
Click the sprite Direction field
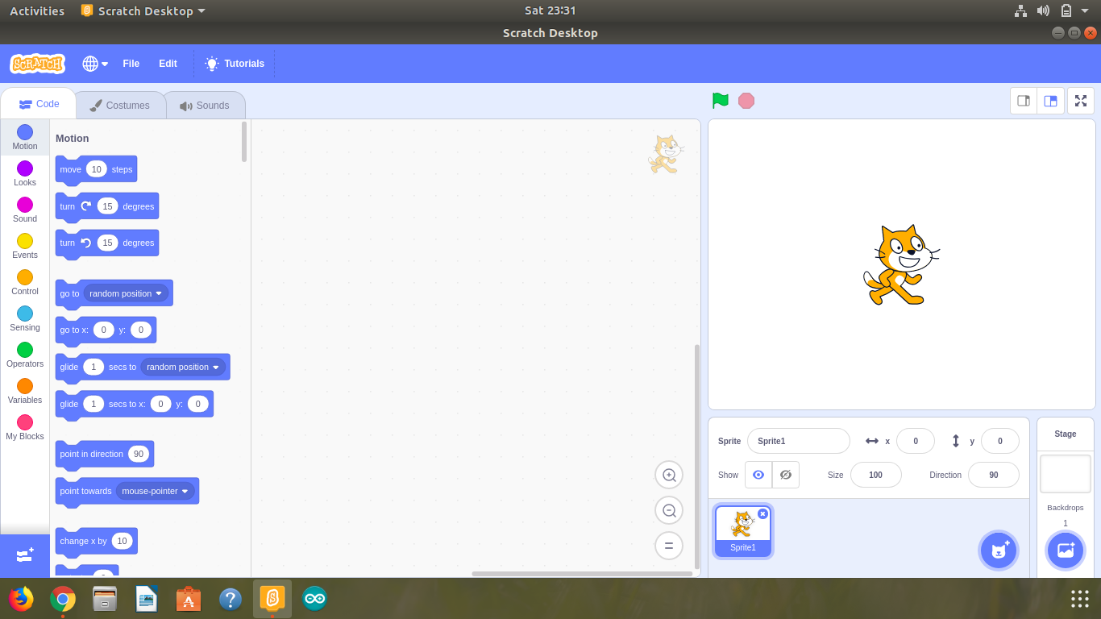point(994,475)
